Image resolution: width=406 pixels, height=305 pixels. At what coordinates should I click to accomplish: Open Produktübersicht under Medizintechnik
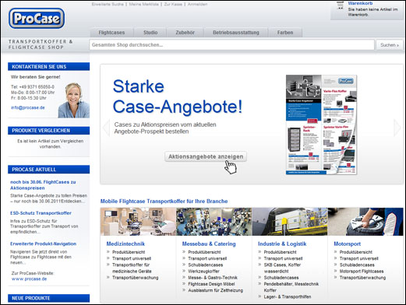coord(129,252)
